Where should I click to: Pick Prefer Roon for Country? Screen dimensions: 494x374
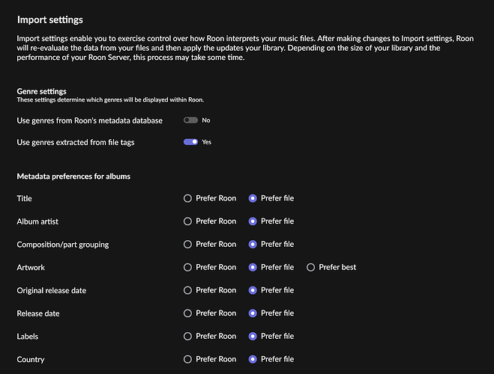tap(187, 359)
